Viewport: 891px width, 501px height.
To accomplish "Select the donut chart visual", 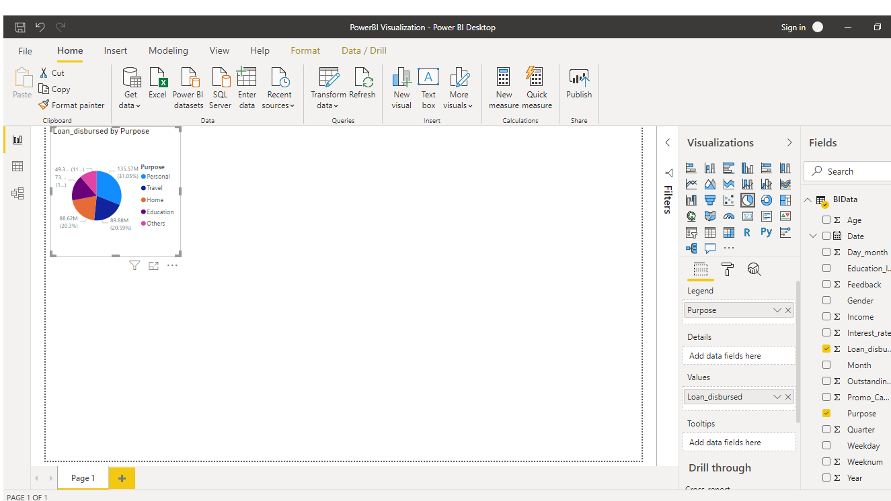I will (767, 200).
